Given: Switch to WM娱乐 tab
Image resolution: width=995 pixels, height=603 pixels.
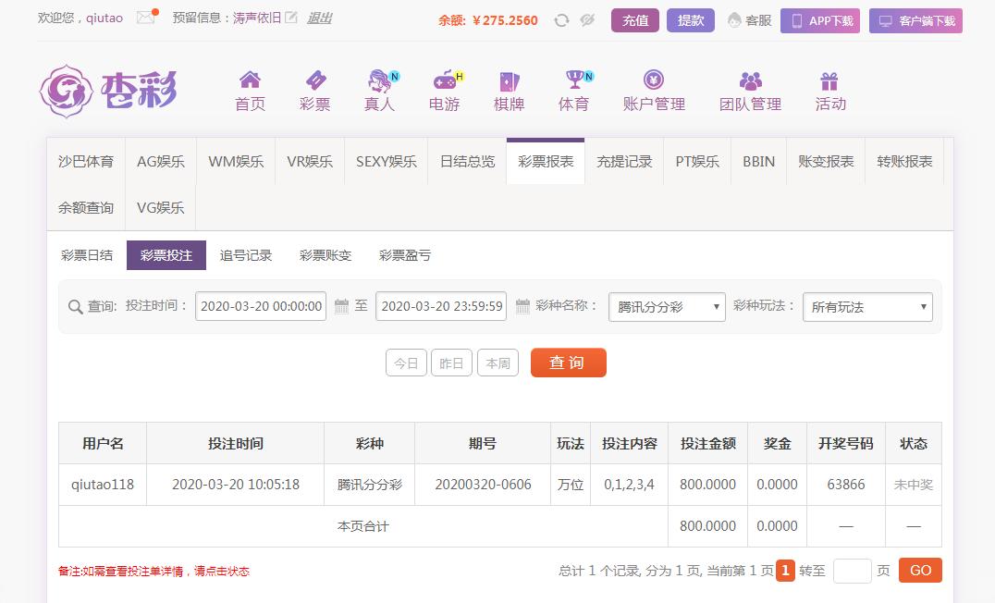Looking at the screenshot, I should tap(236, 161).
